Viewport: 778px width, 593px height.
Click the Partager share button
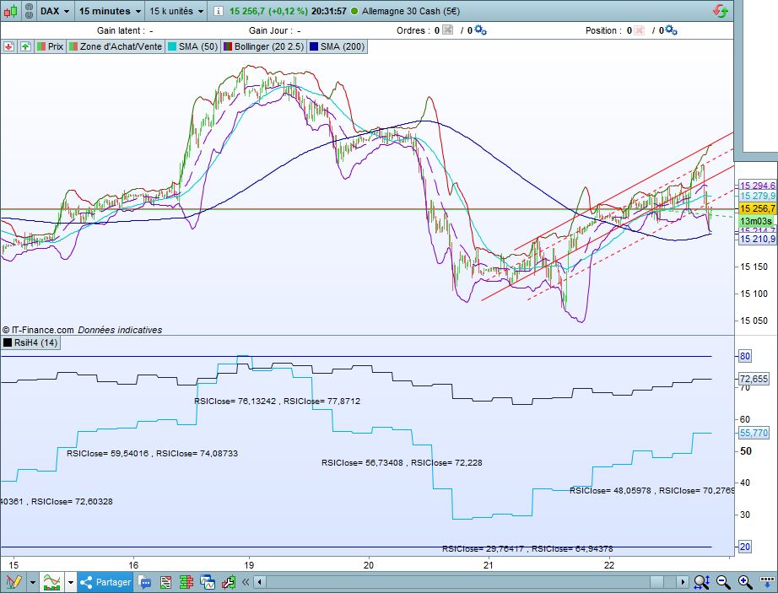(105, 582)
